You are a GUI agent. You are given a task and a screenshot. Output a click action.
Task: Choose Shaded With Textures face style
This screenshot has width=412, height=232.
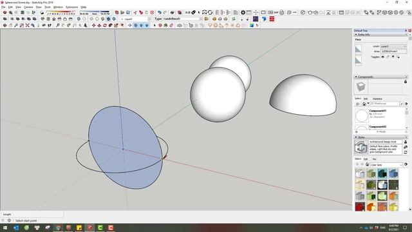(x=108, y=19)
